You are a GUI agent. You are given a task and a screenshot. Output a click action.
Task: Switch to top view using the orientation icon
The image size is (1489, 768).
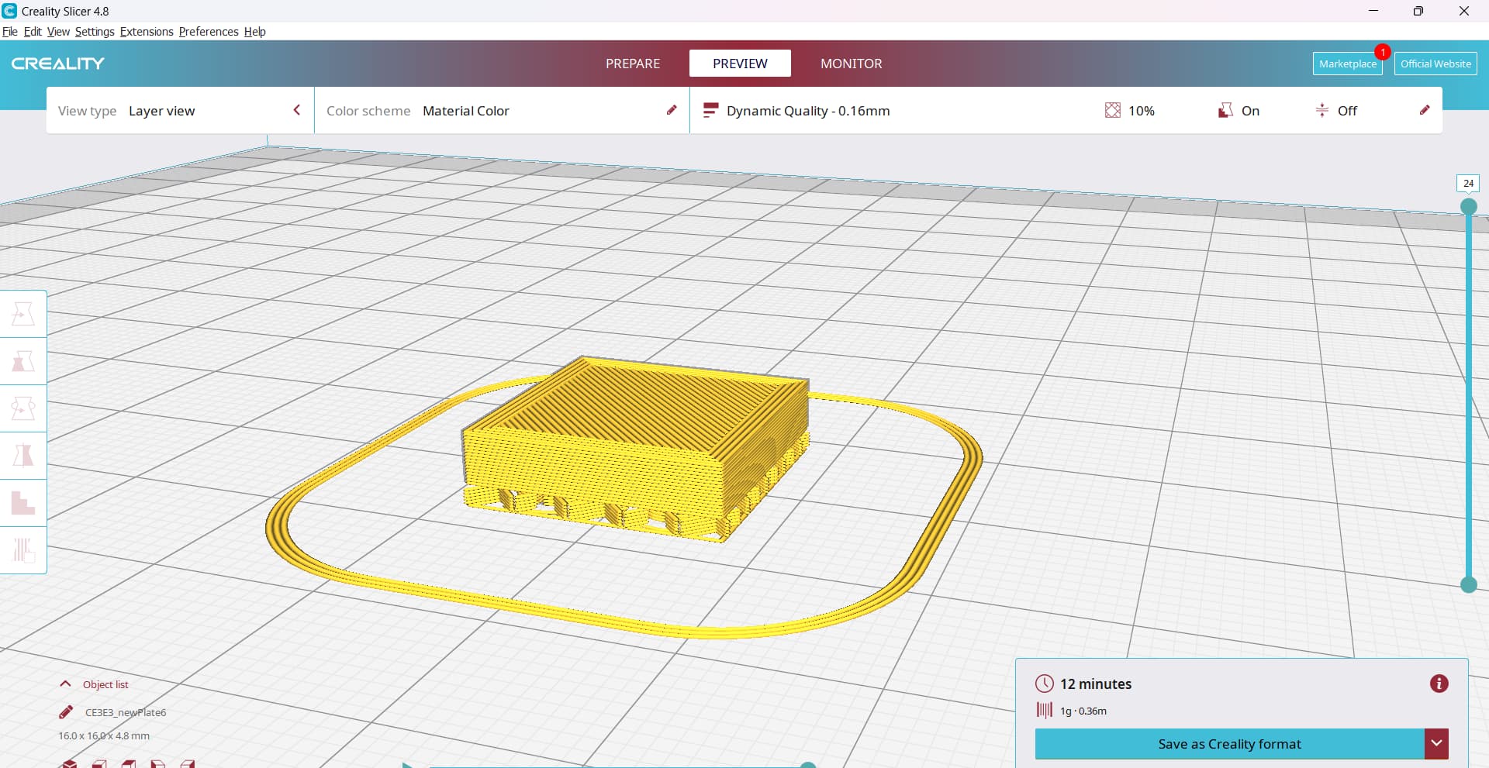pos(129,764)
